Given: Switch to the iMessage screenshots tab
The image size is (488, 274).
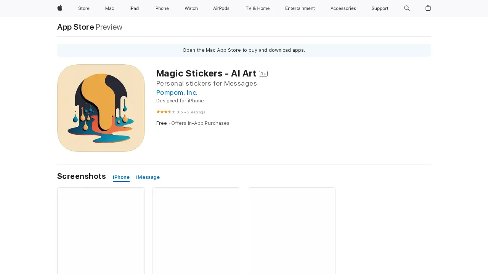Looking at the screenshot, I should (148, 177).
